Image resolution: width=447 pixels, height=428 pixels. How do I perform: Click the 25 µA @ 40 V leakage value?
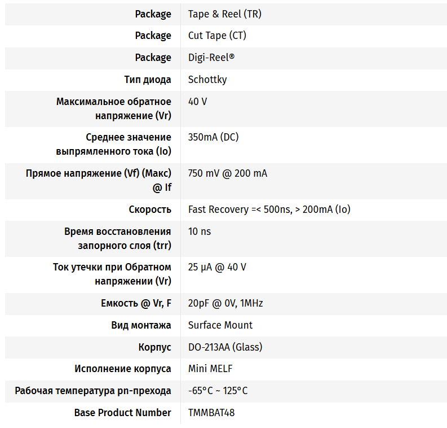(x=217, y=267)
